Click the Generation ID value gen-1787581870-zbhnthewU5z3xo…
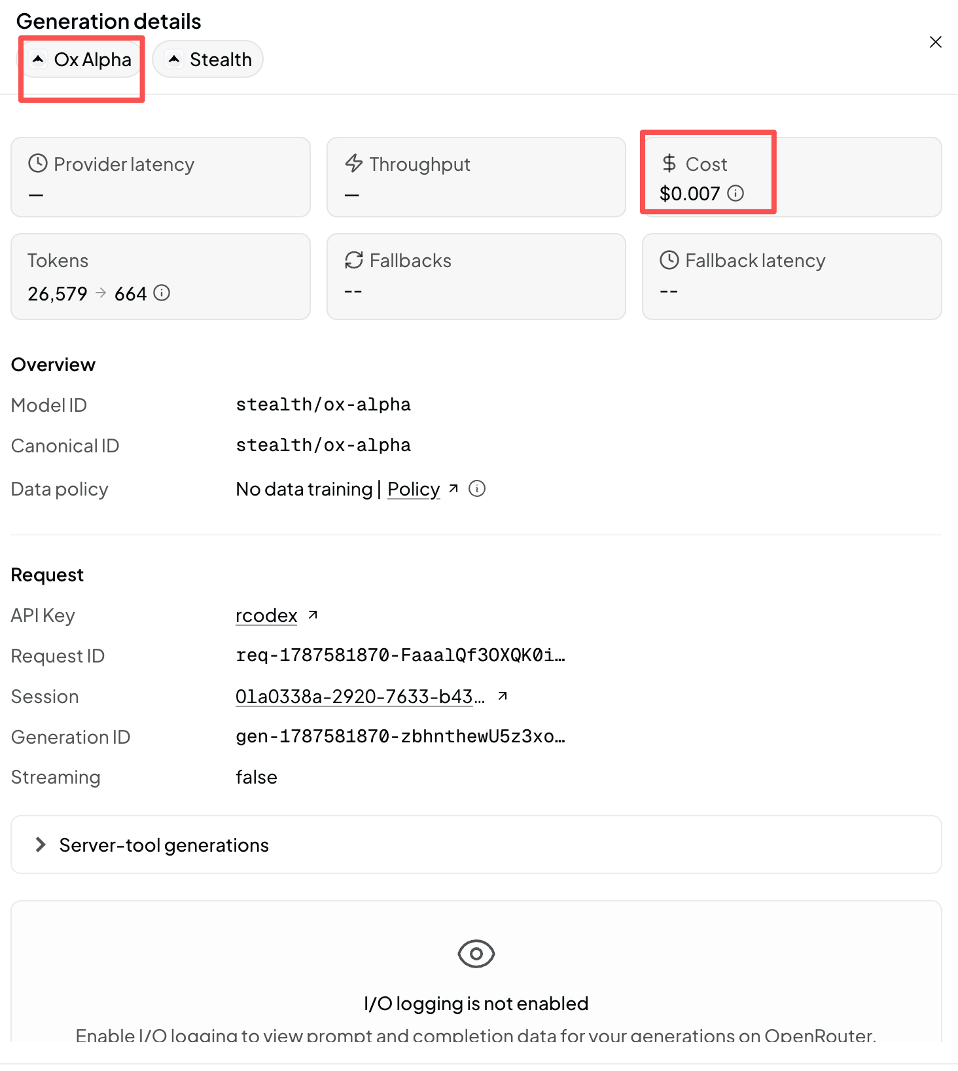 [x=400, y=736]
